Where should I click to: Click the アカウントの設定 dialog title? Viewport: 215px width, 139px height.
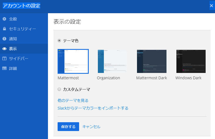point(21,6)
